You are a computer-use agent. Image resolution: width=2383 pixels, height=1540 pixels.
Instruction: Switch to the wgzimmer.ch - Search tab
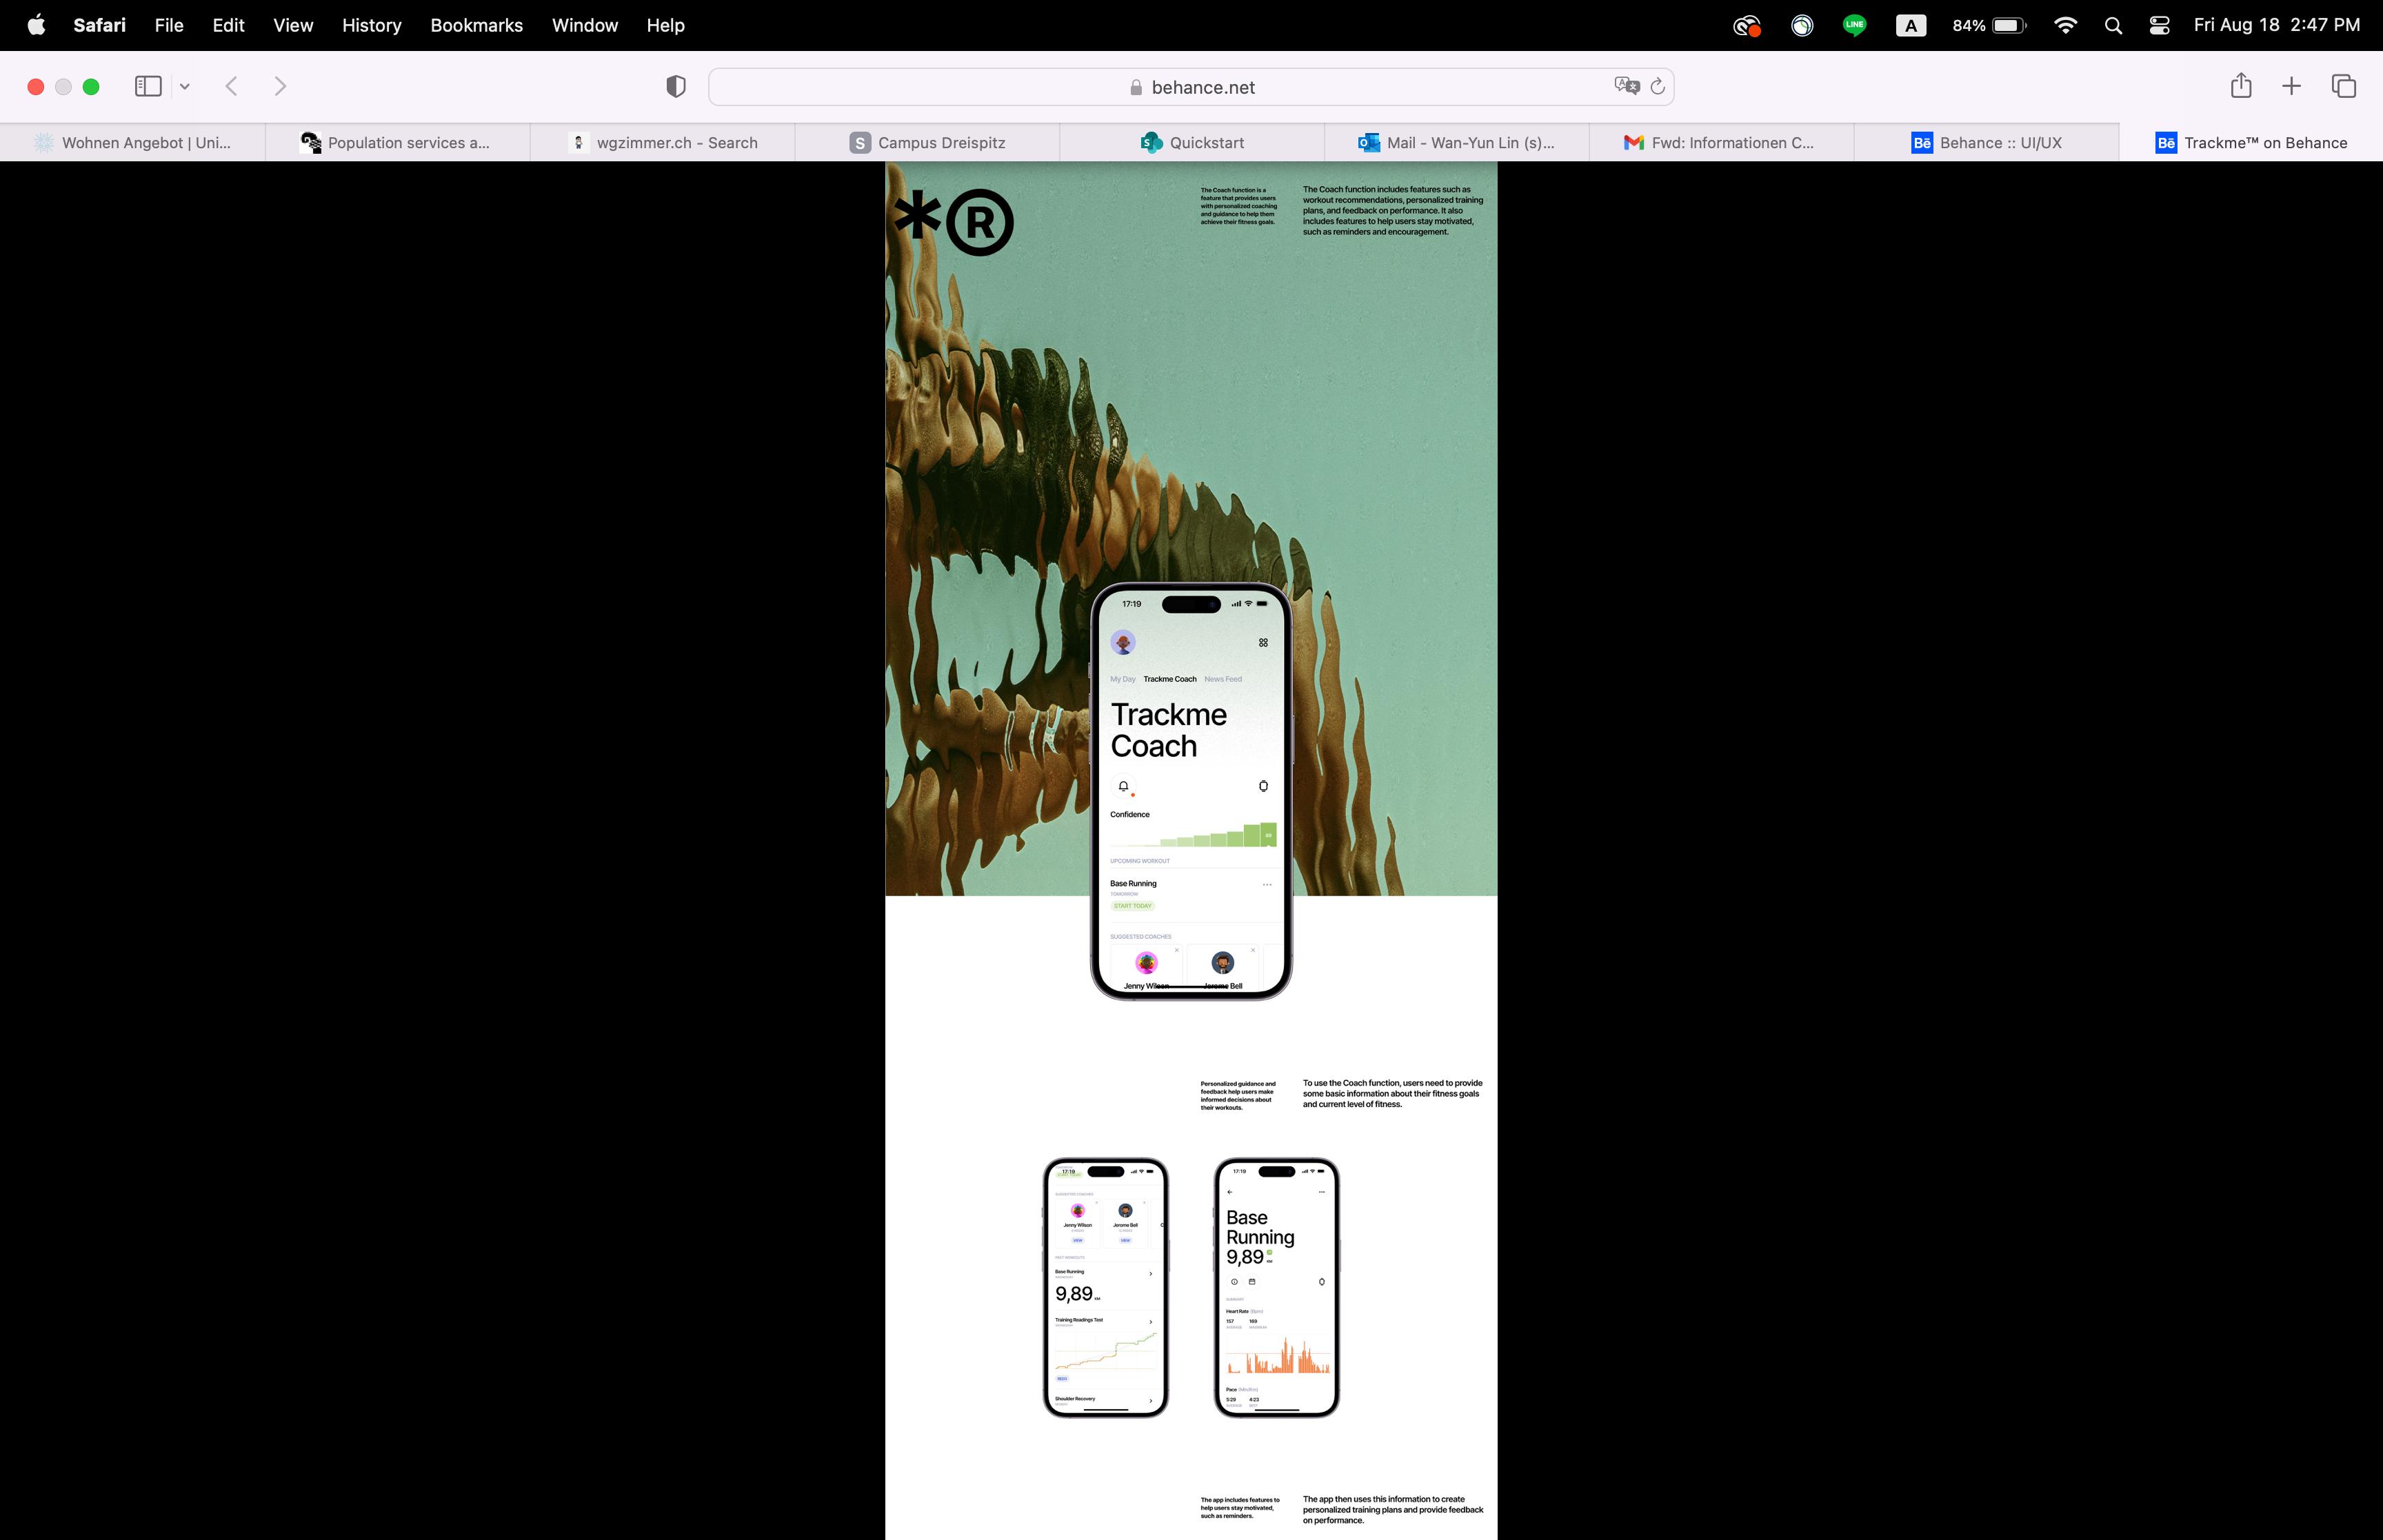[663, 142]
